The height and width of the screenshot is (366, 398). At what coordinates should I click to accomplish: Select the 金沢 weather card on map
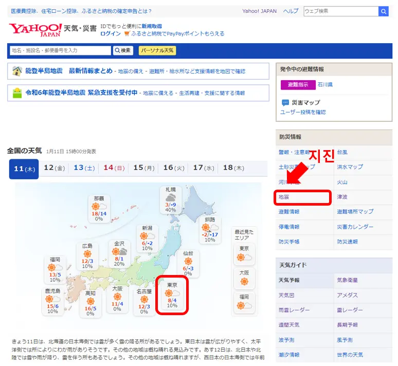[119, 253]
